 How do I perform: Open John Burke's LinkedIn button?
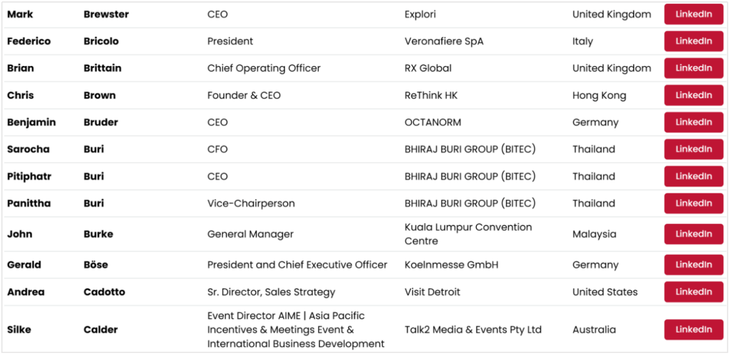(694, 234)
